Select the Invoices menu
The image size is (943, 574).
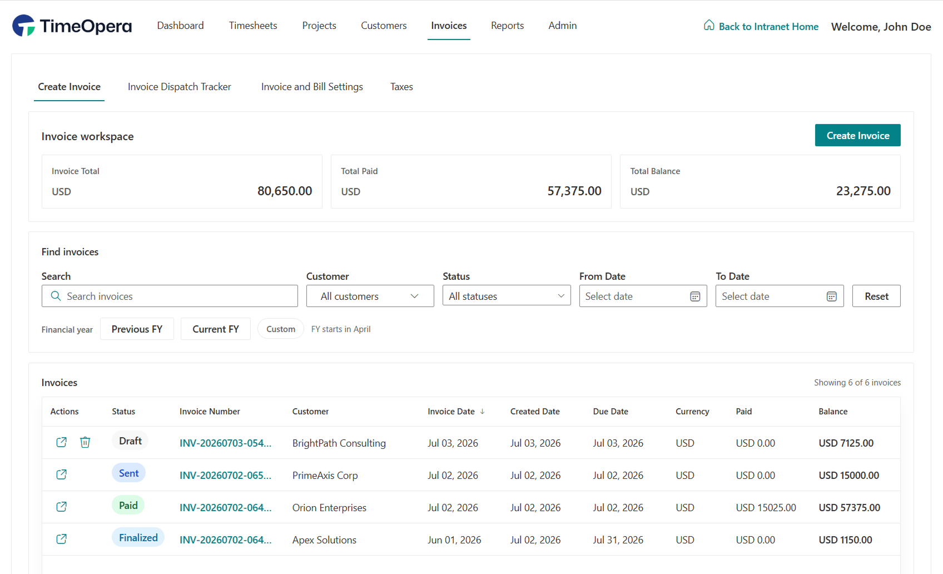point(449,26)
